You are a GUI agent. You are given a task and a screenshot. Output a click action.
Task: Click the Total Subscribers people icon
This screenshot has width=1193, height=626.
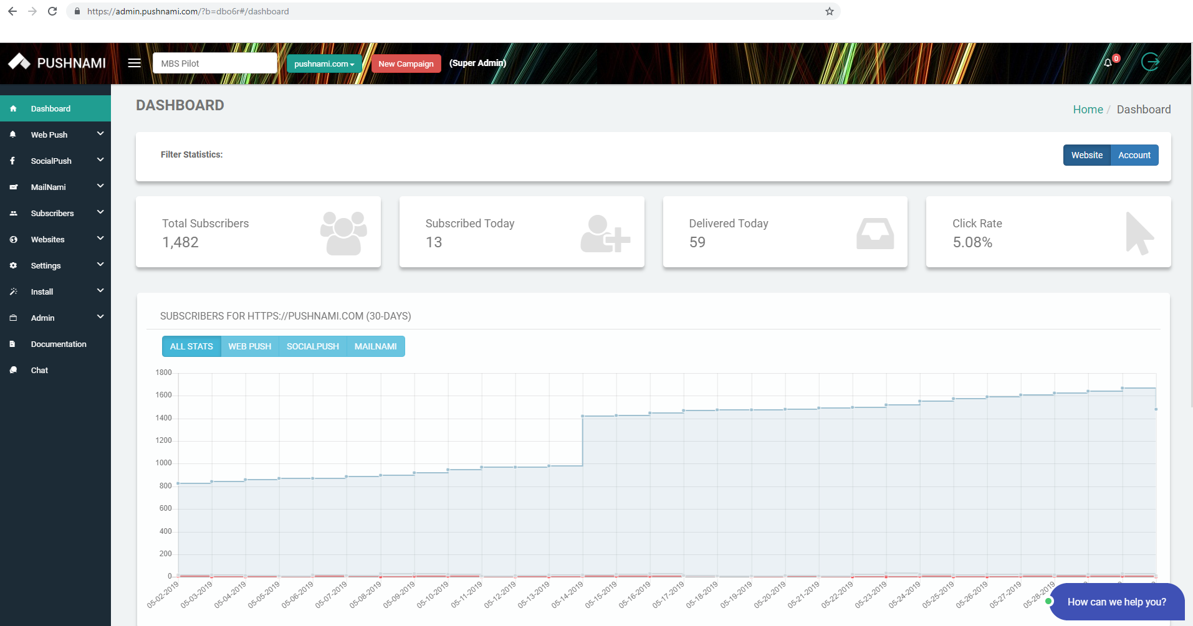pyautogui.click(x=343, y=233)
